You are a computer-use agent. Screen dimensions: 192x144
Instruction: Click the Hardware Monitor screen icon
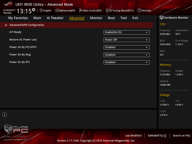click(161, 18)
